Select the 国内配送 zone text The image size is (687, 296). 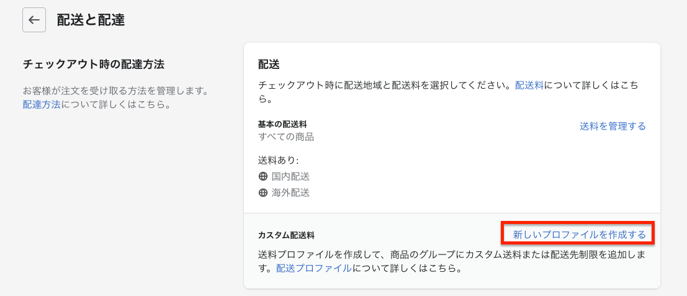click(290, 177)
